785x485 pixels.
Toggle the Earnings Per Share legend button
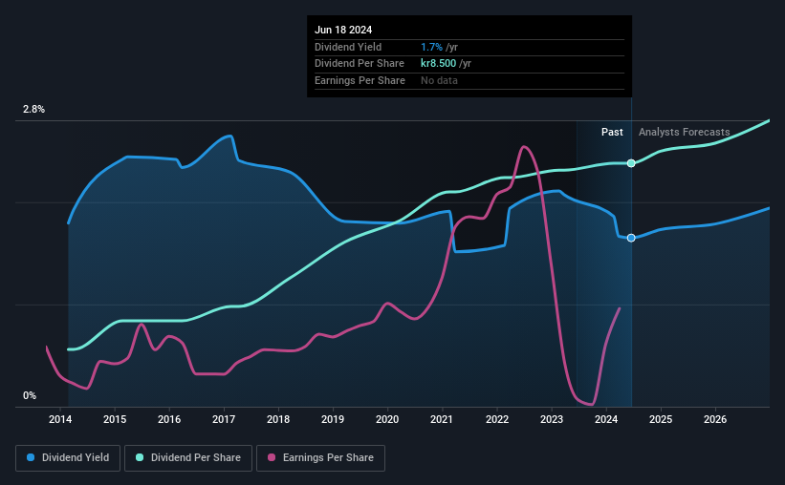(x=320, y=458)
